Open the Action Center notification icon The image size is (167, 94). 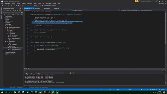click(164, 92)
